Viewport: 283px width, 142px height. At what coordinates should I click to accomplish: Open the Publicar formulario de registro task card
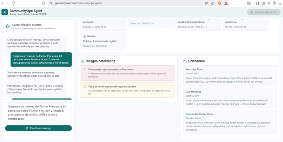pos(104,41)
